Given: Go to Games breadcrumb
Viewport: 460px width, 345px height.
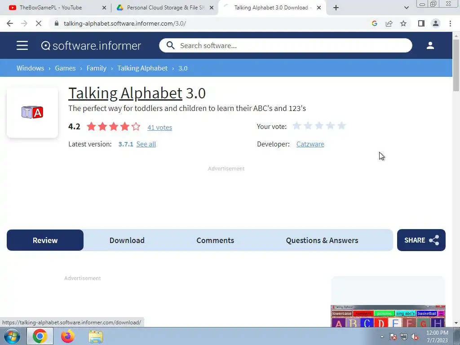Looking at the screenshot, I should pos(65,68).
